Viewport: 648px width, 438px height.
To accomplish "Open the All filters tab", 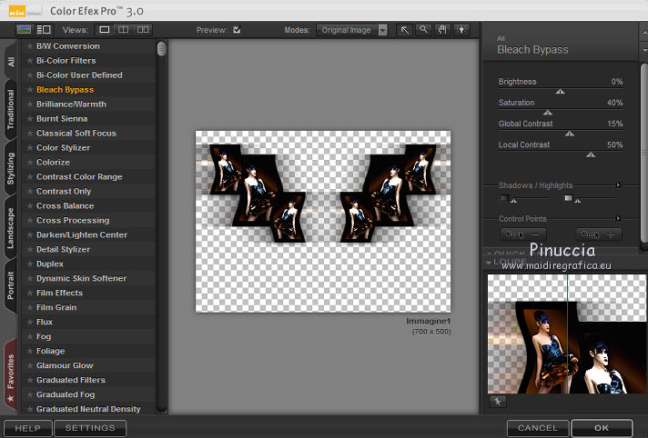I will (11, 61).
